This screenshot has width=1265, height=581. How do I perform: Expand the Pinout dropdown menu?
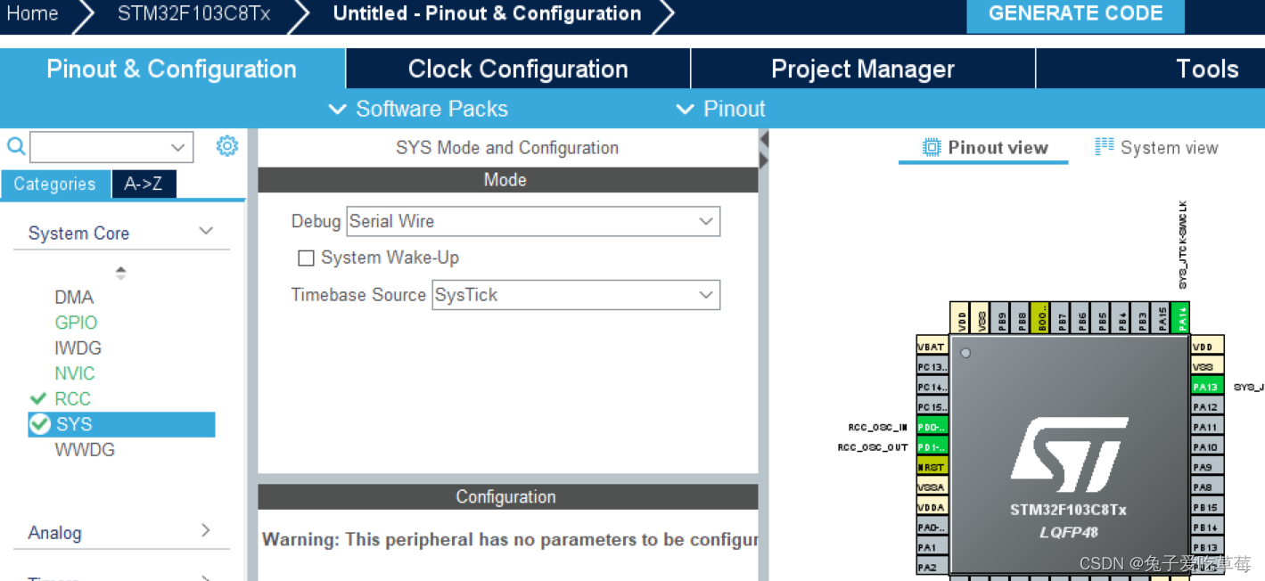[721, 109]
